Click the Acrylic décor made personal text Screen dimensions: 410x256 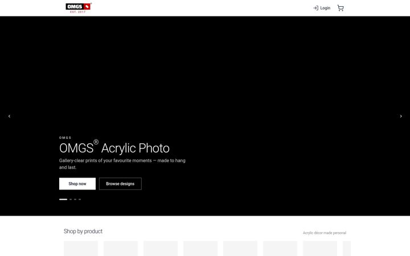click(x=325, y=233)
